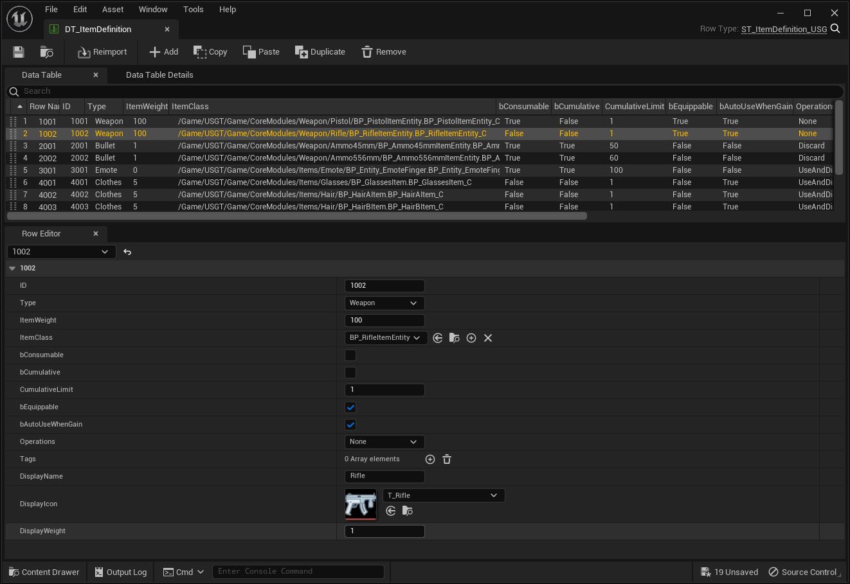This screenshot has width=850, height=584.
Task: Click the data table Search field
Action: coord(424,91)
